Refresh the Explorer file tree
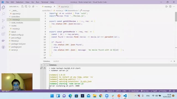The height and width of the screenshot is (99, 177). click(30, 7)
